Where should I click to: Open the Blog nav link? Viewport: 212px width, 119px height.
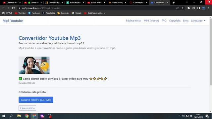point(185,20)
